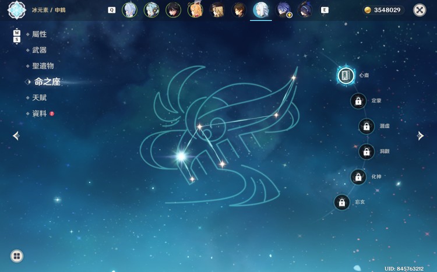This screenshot has height=272, width=437.
Task: Open the 心齋 unlocked constellation node
Action: 346,76
